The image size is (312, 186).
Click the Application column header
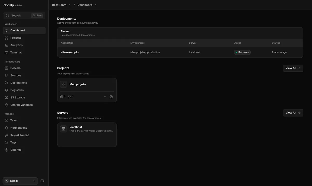67,43
